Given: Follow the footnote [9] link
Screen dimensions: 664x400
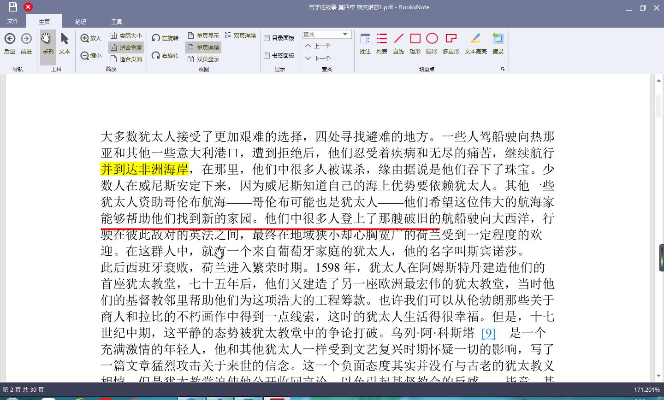Looking at the screenshot, I should pos(488,333).
